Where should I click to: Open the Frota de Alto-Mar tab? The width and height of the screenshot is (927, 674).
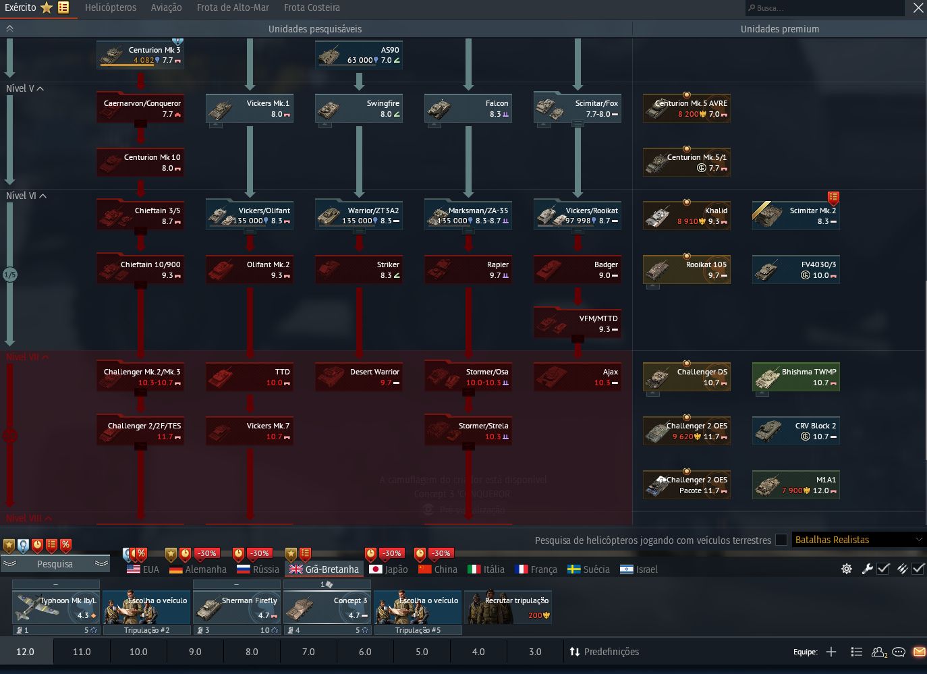point(233,7)
